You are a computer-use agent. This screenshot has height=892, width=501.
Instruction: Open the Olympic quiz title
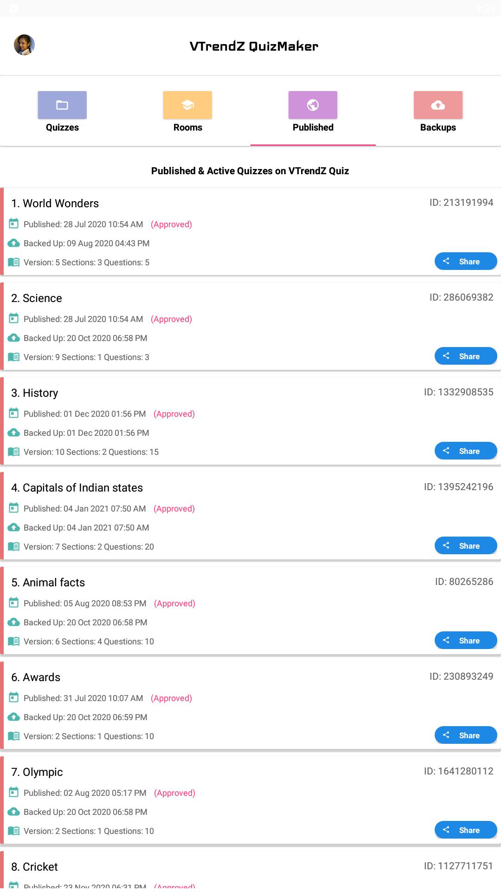click(x=37, y=772)
